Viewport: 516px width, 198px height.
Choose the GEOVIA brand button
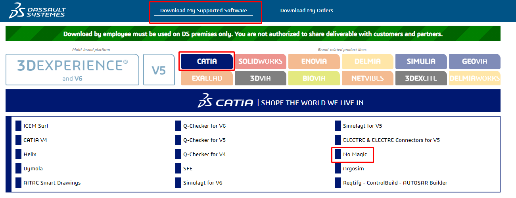475,61
